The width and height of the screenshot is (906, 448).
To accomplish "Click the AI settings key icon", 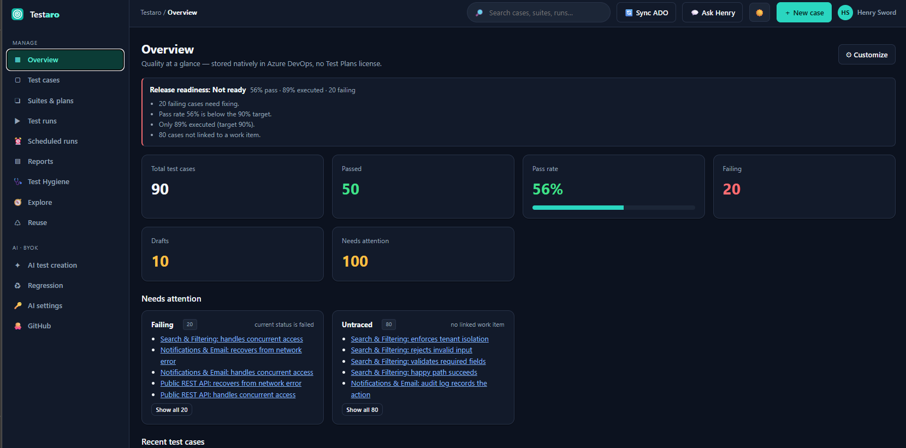I will (17, 306).
